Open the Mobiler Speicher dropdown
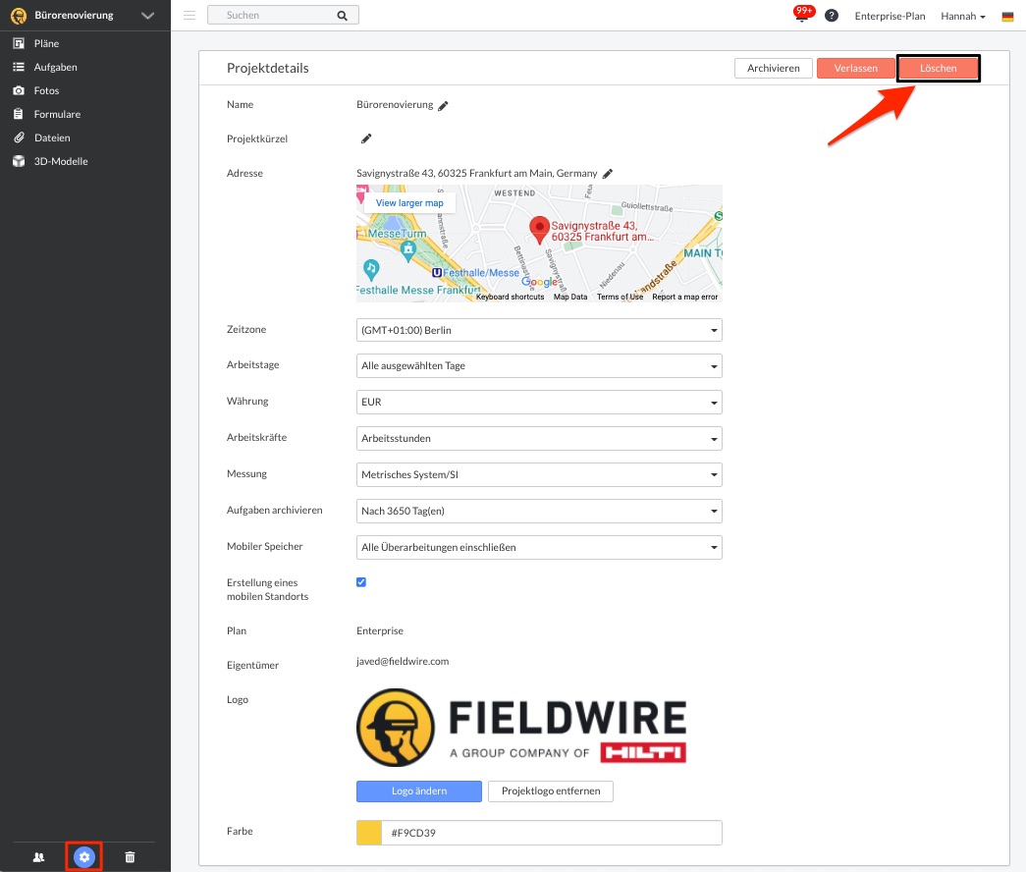Image resolution: width=1026 pixels, height=872 pixels. coord(539,547)
